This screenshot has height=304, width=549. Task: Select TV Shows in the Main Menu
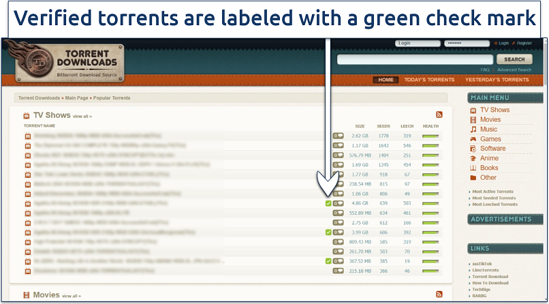pyautogui.click(x=495, y=110)
